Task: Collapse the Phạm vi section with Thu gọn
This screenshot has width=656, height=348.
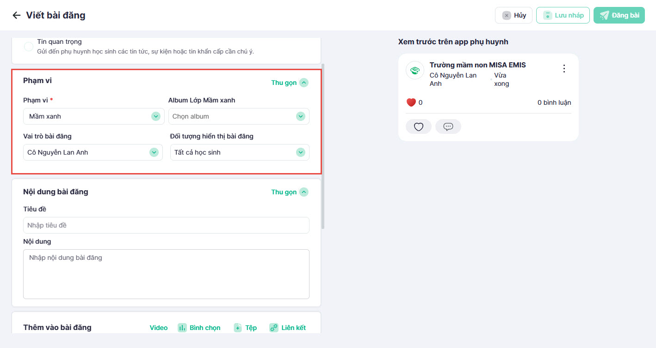Action: (289, 83)
